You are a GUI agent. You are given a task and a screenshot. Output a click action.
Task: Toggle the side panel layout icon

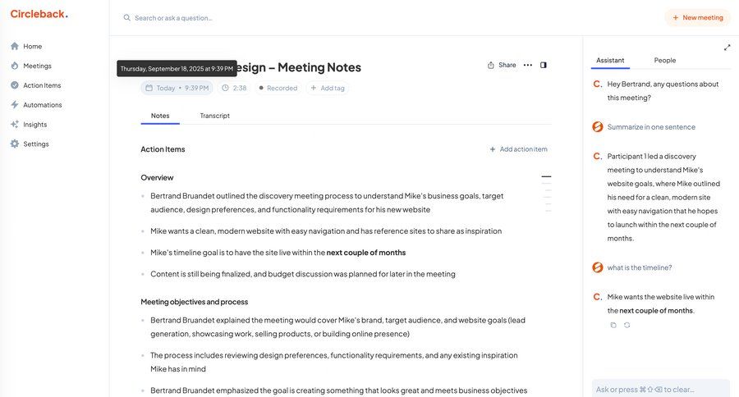544,65
